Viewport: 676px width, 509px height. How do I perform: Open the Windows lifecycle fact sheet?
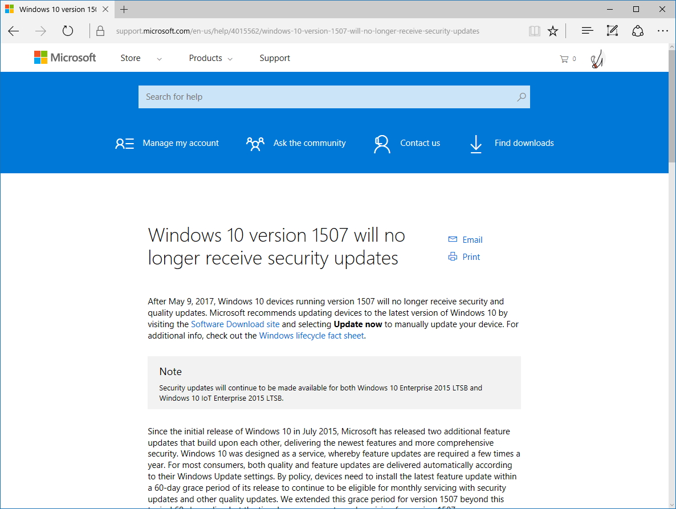311,335
